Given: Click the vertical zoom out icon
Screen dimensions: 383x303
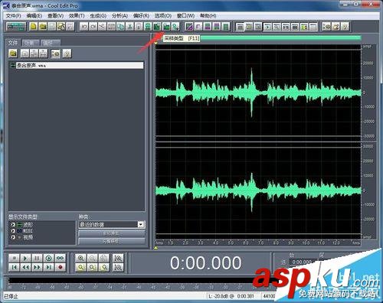Looking at the screenshot, I should [118, 267].
